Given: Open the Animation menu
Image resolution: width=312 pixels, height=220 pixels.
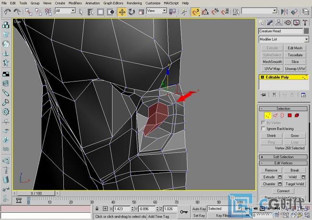Looking at the screenshot, I should click(93, 3).
